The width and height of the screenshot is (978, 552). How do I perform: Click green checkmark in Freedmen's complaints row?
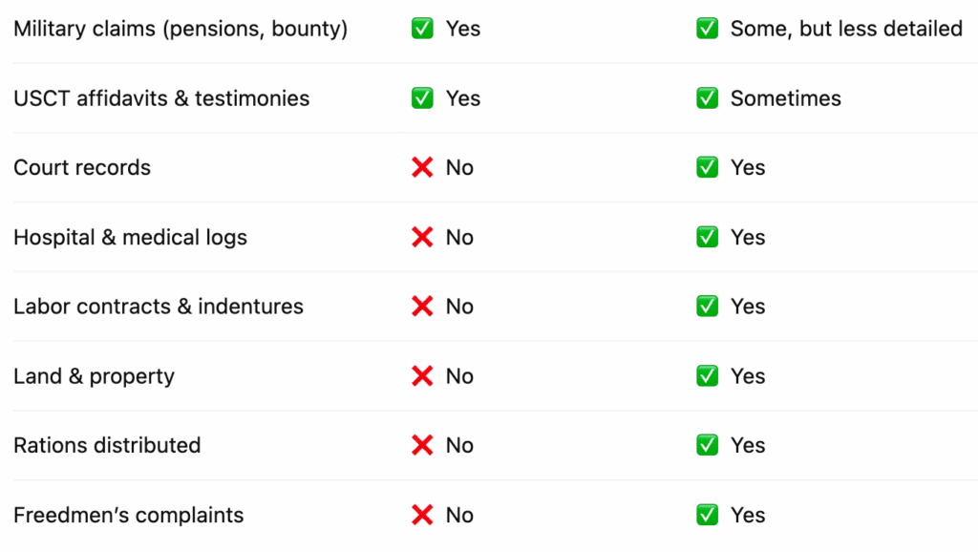tap(707, 515)
